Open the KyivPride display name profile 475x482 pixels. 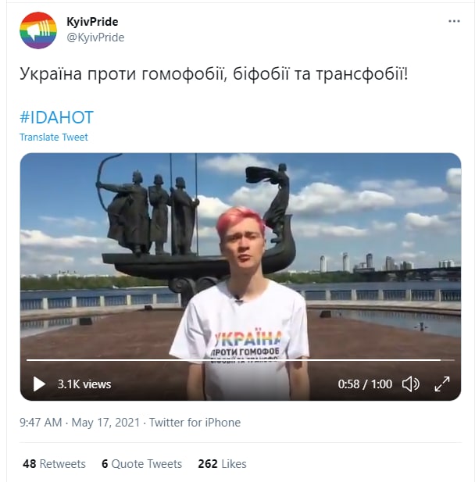coord(92,22)
